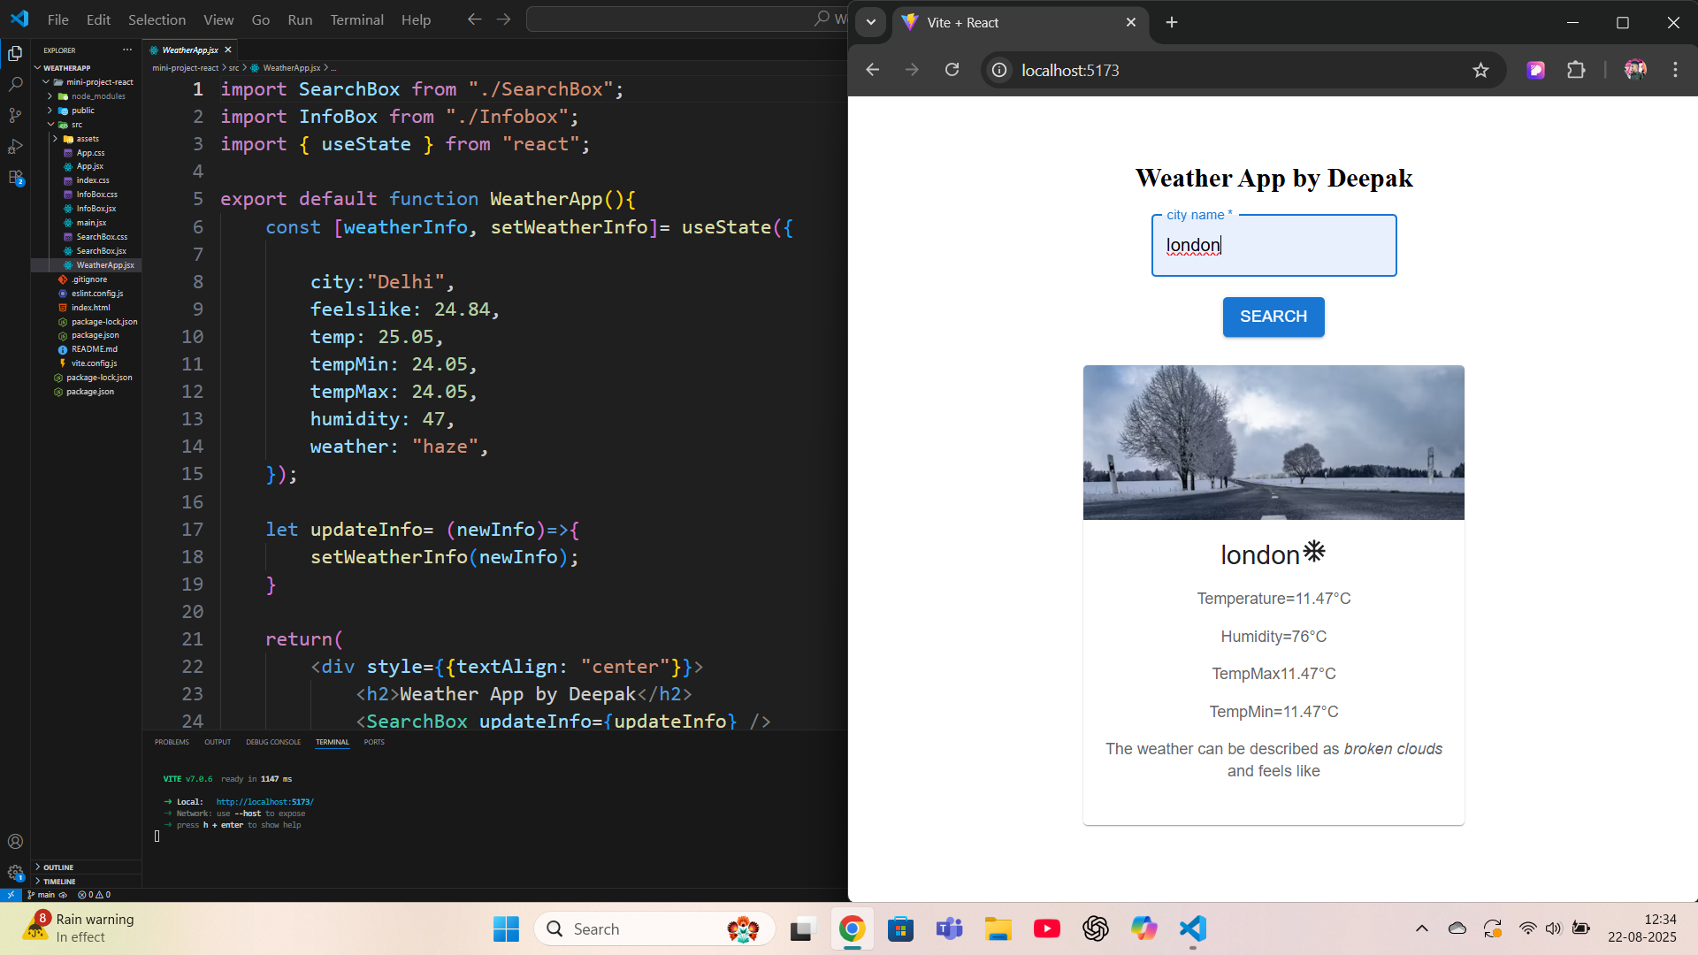Open Chrome tab search dropdown
The height and width of the screenshot is (955, 1698).
point(871,22)
